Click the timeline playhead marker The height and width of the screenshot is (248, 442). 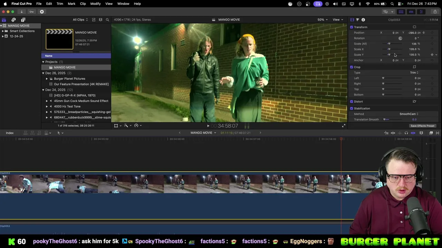pyautogui.click(x=341, y=139)
